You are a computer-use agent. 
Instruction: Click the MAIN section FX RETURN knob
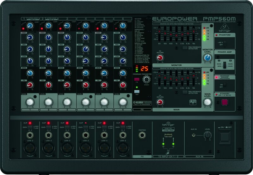(160, 102)
